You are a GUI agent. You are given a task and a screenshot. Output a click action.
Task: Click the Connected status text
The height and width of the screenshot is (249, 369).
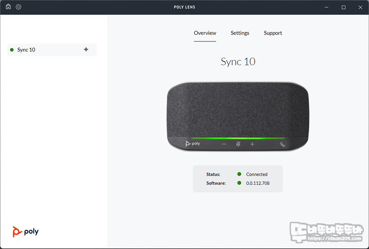pos(257,174)
